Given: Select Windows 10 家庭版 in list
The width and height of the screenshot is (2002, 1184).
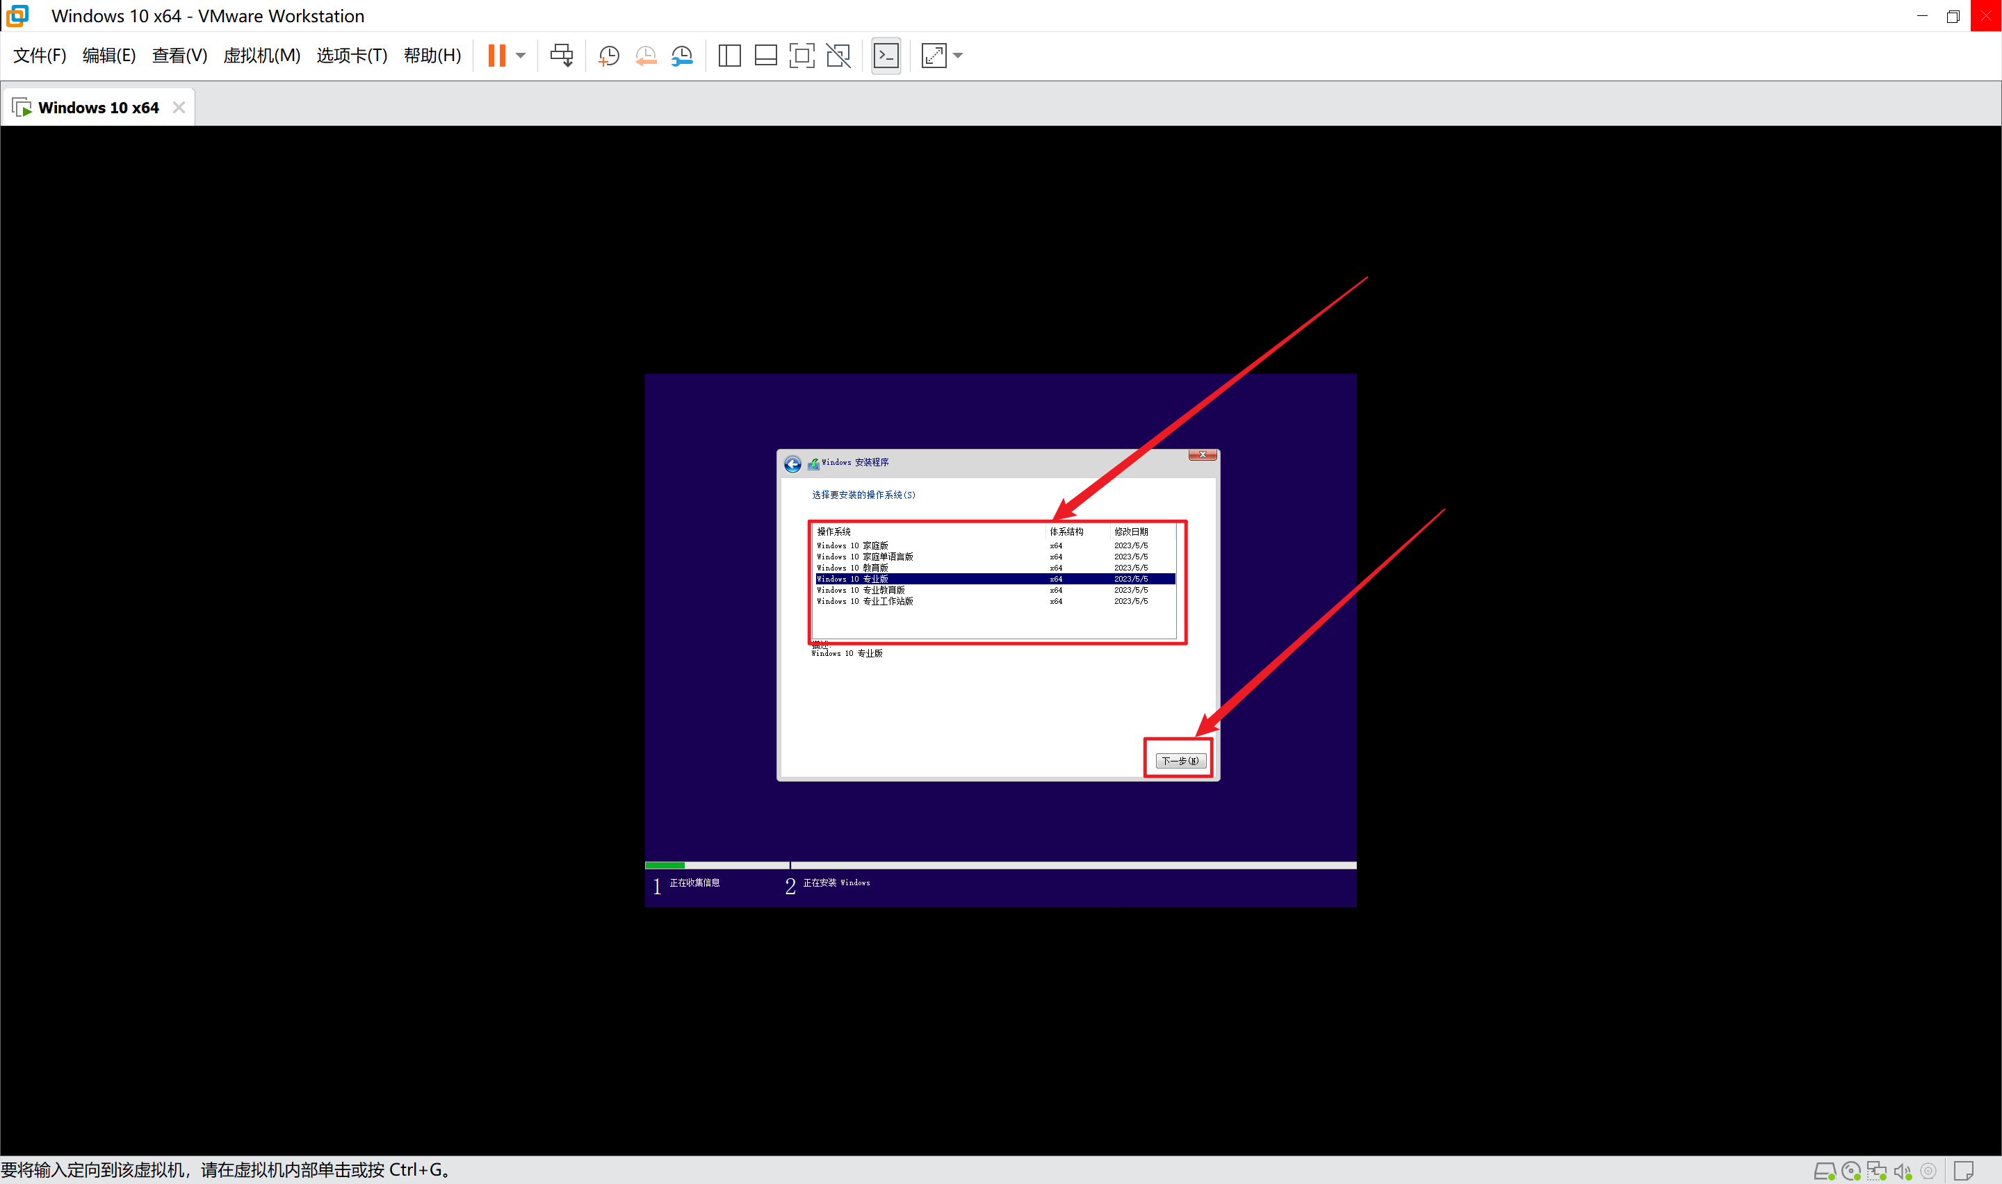Looking at the screenshot, I should click(852, 545).
